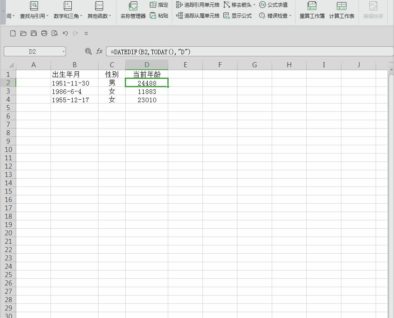Viewport: 394px width, 318px height.
Task: Click the 计算工作表 calculate sheet icon
Action: click(341, 10)
